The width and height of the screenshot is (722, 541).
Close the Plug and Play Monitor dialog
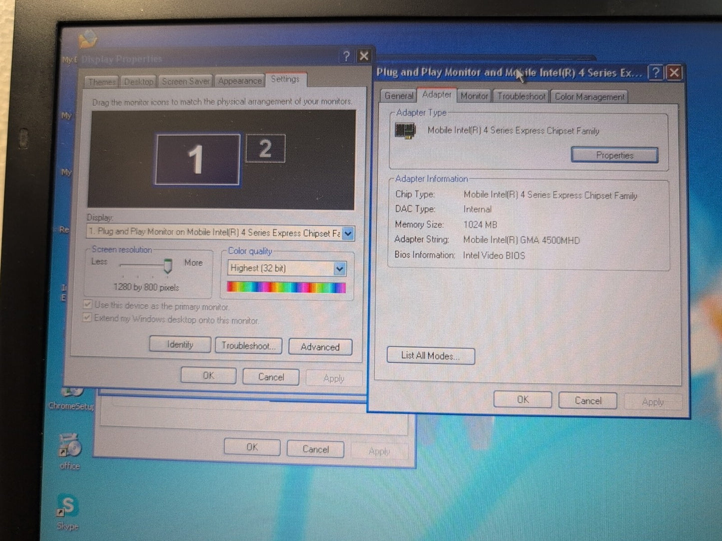tap(675, 73)
